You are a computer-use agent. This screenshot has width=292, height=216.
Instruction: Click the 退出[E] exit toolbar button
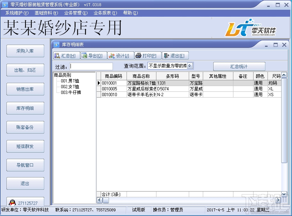175,55
